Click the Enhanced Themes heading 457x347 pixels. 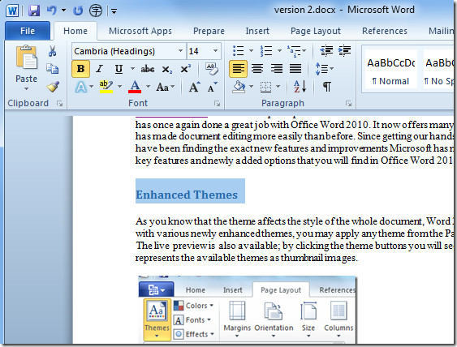point(187,195)
